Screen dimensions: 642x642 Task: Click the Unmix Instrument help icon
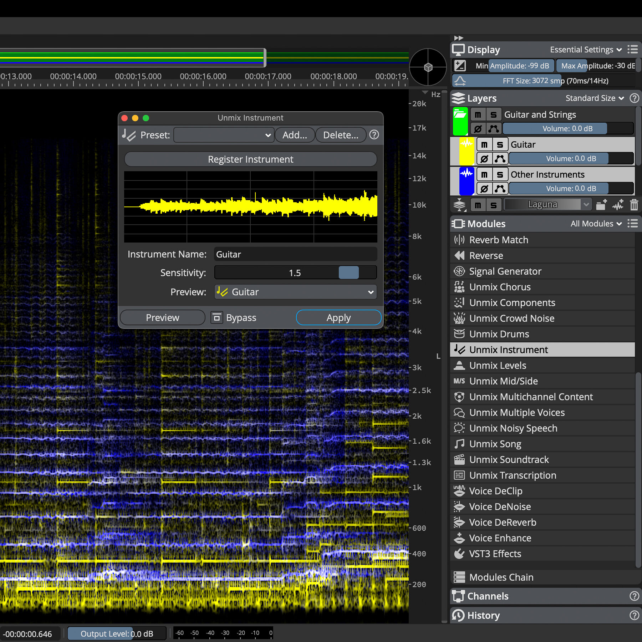pyautogui.click(x=374, y=135)
